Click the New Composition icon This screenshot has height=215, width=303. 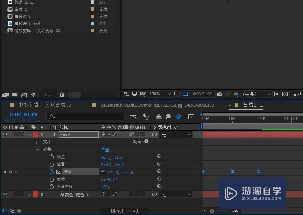24,95
